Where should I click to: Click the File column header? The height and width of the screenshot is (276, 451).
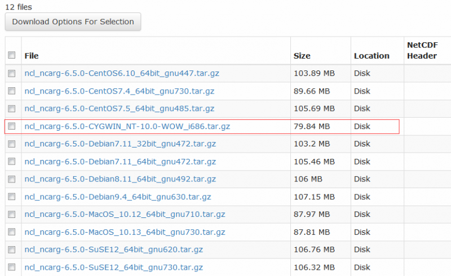click(x=32, y=56)
